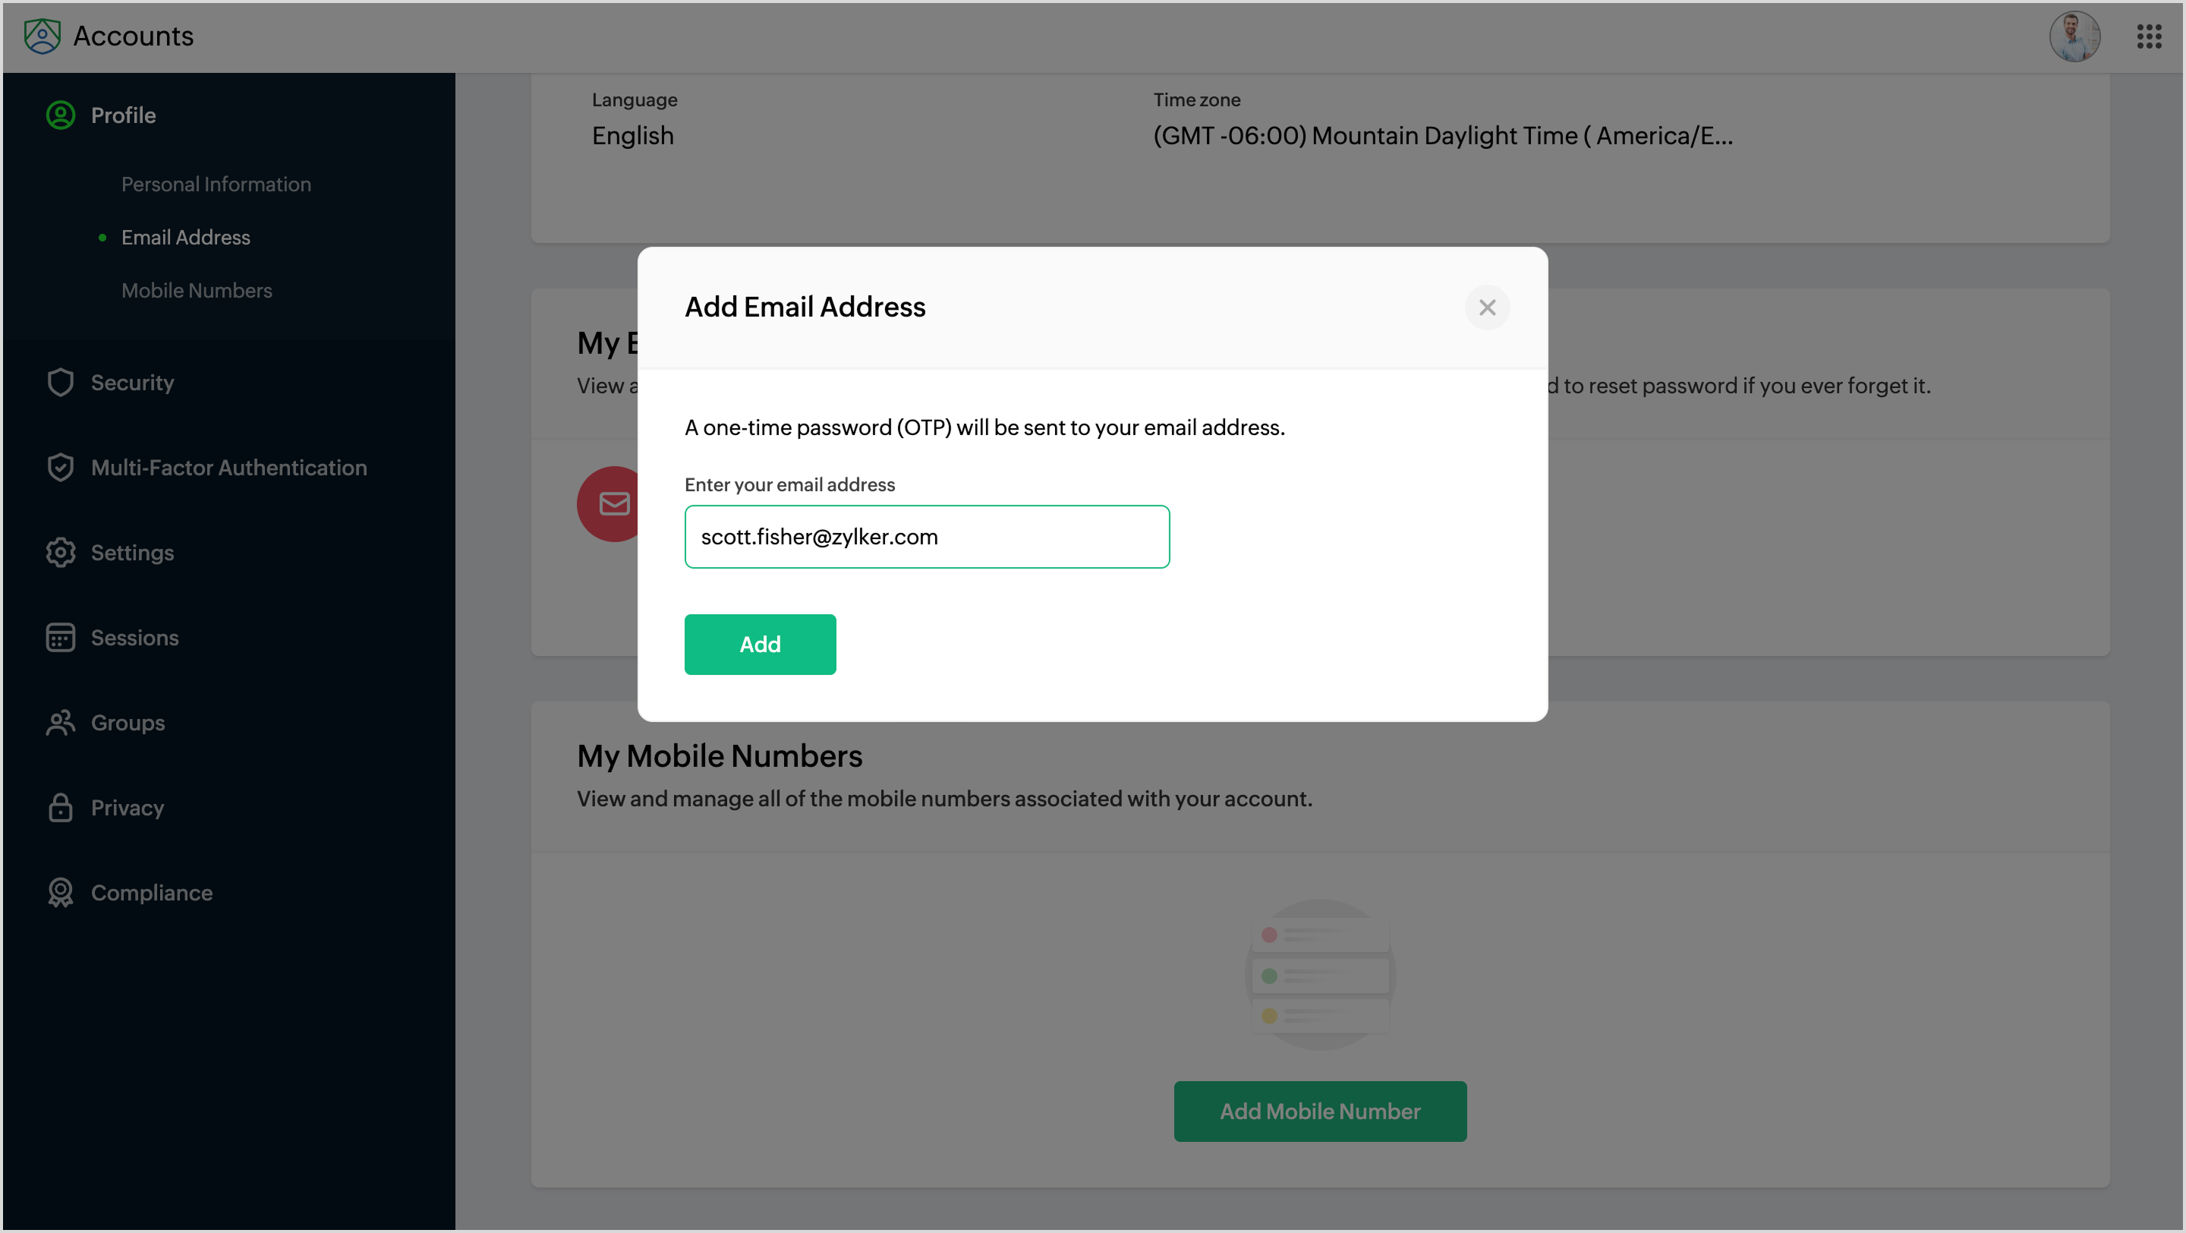Click the Time zone value text

(1442, 136)
